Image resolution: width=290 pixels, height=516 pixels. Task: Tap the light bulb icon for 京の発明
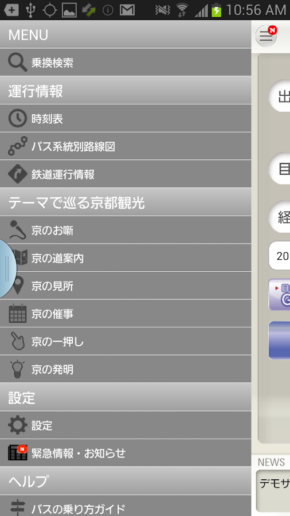pos(17,369)
